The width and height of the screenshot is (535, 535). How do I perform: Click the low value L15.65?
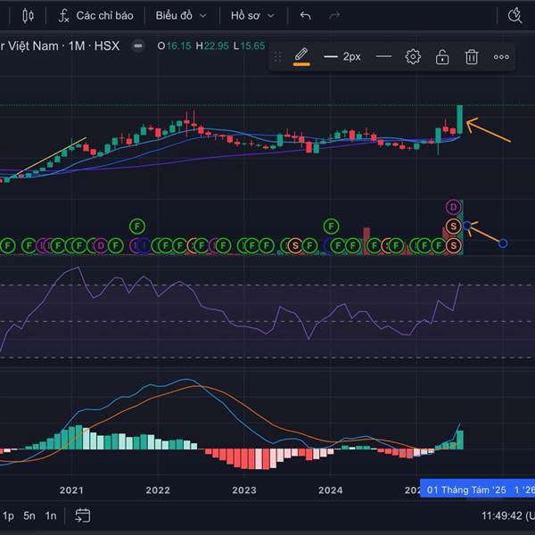click(249, 45)
